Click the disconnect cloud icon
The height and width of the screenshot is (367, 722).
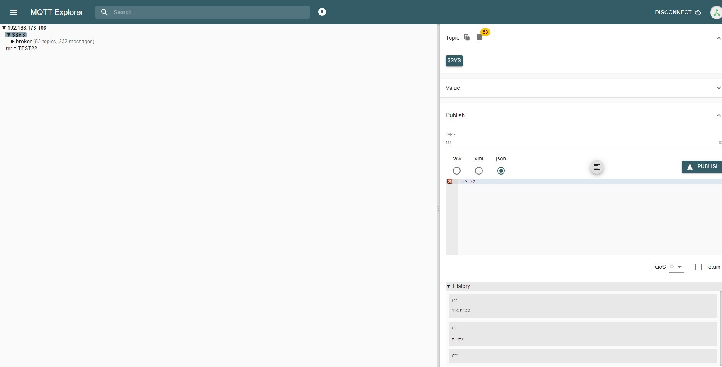pos(698,12)
